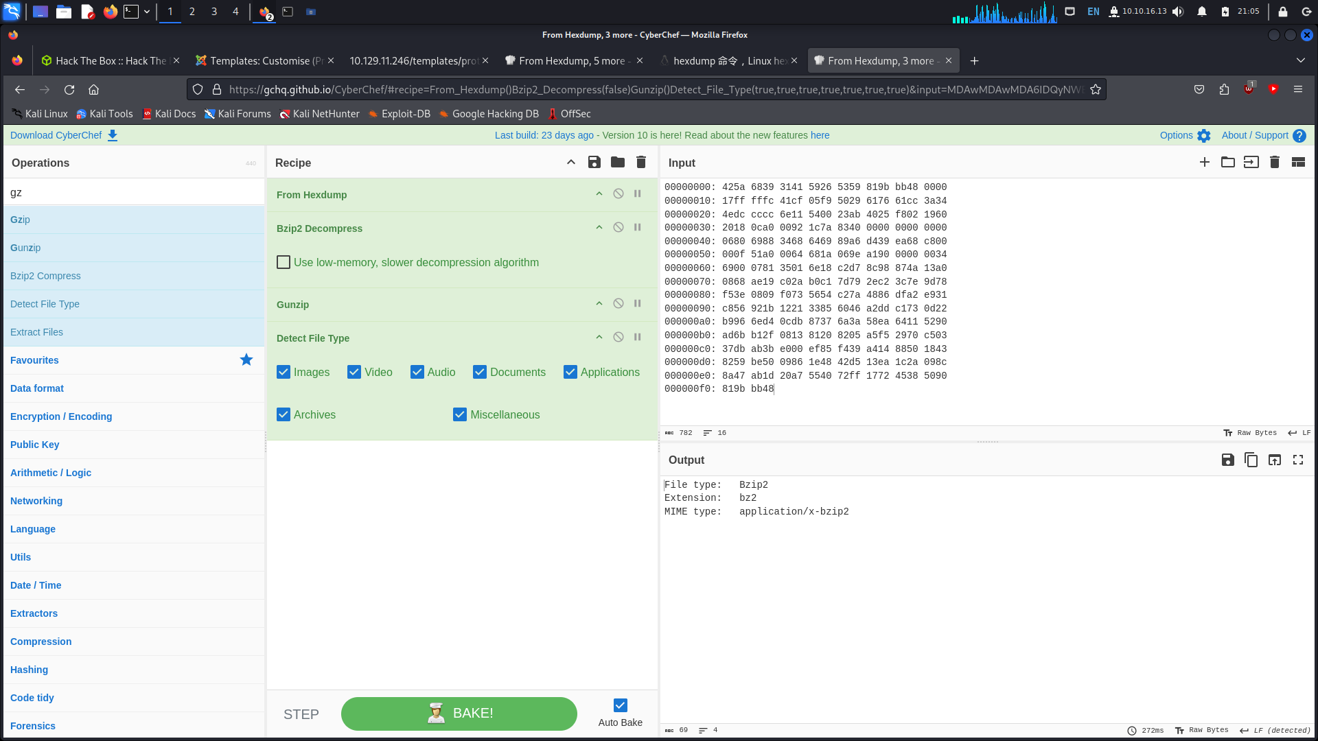
Task: Open the Download CyberChef link
Action: pyautogui.click(x=64, y=135)
